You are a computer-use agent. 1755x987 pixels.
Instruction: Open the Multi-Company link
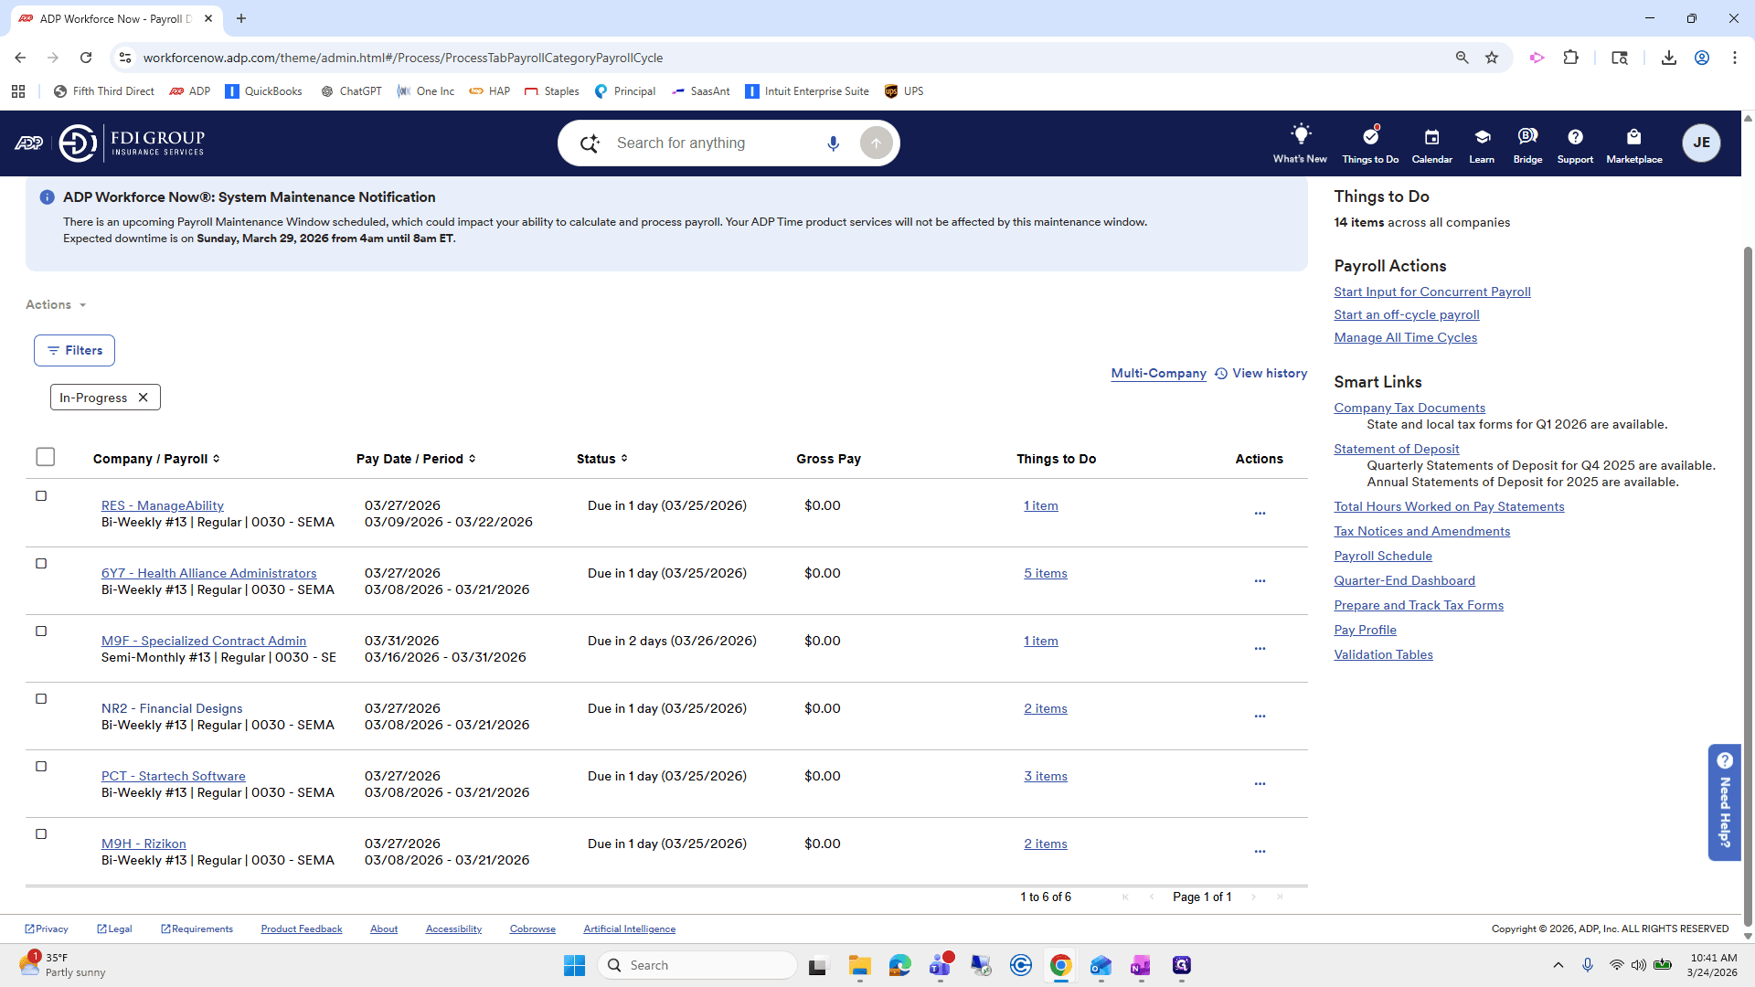pos(1158,373)
